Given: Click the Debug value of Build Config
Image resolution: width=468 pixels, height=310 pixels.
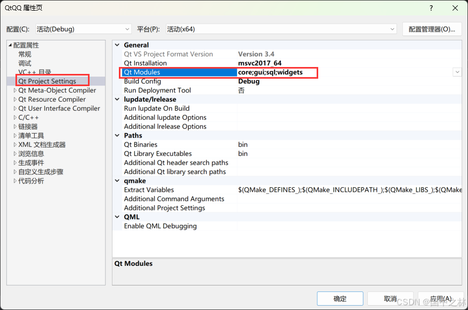Looking at the screenshot, I should pyautogui.click(x=249, y=81).
